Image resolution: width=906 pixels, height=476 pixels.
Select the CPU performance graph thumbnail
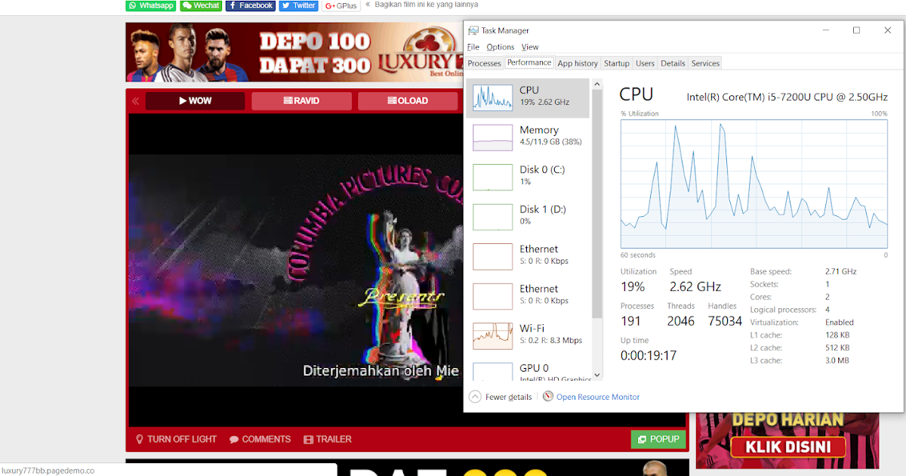[x=492, y=96]
